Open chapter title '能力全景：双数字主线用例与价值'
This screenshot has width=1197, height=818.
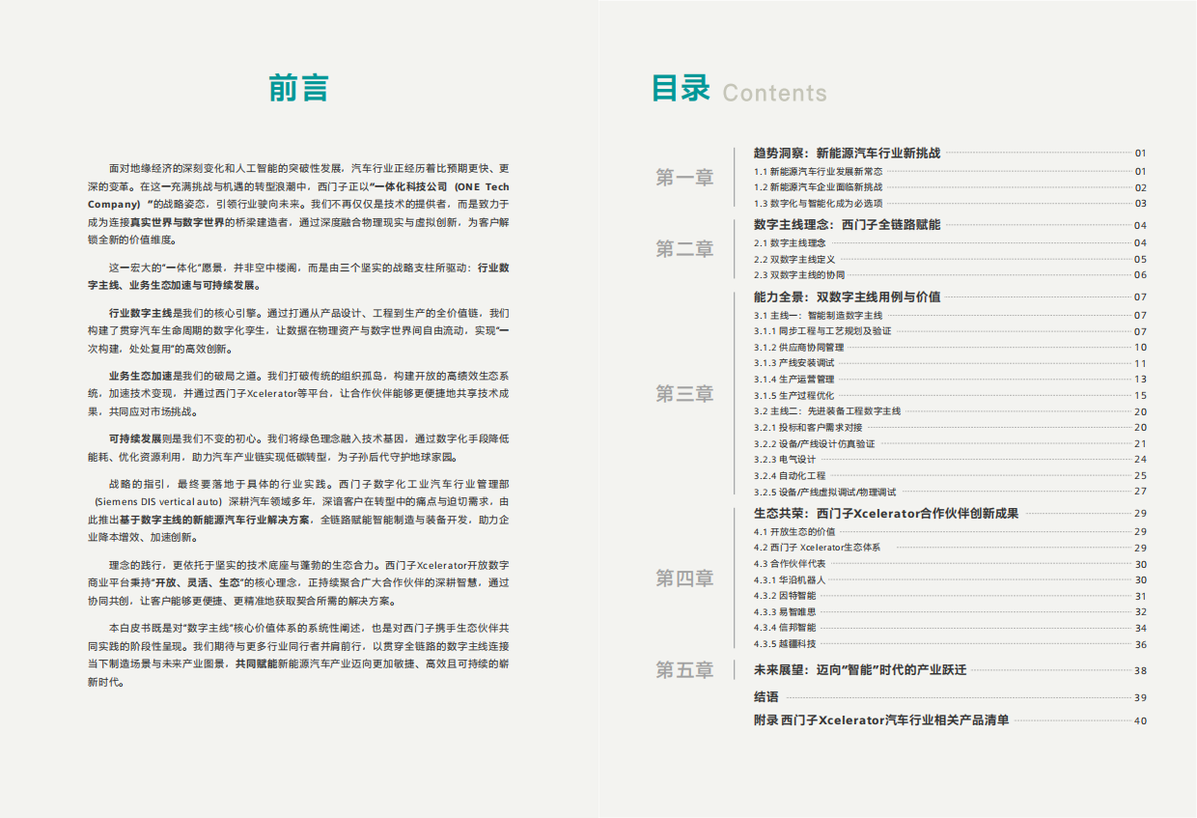pos(847,297)
